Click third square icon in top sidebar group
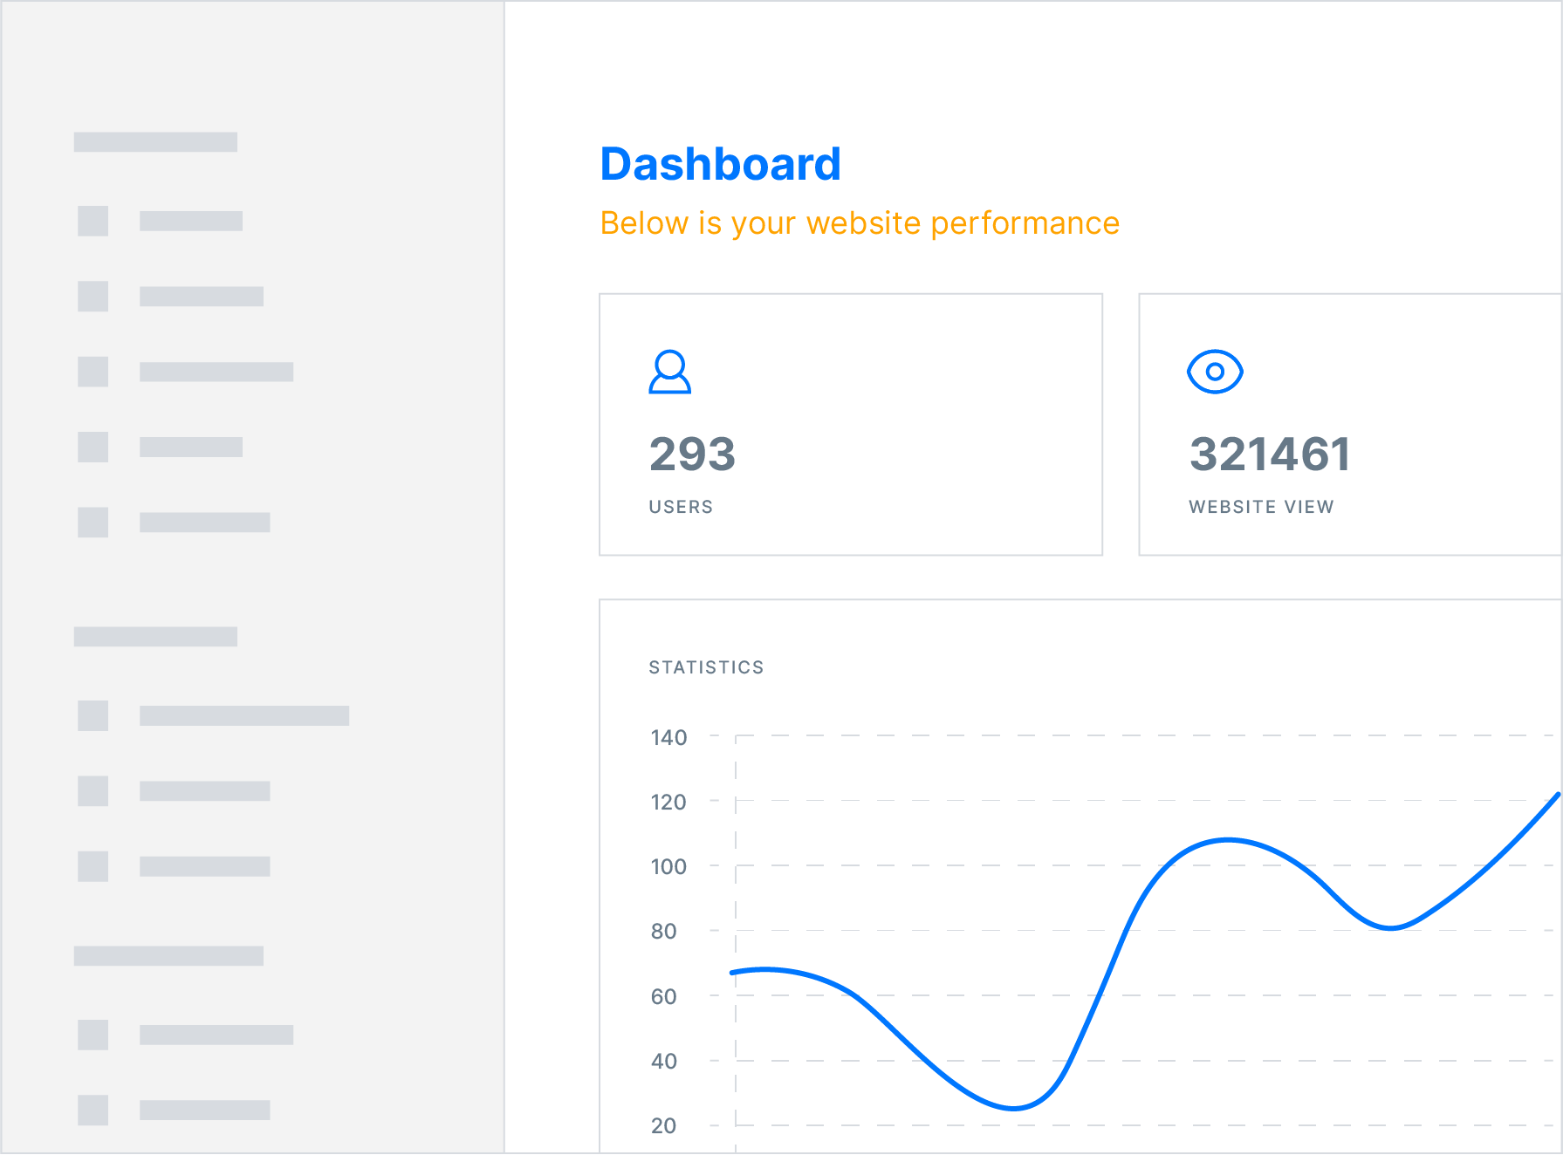 pos(93,372)
